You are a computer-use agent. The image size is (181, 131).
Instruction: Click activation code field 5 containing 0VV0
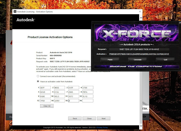(45, 92)
